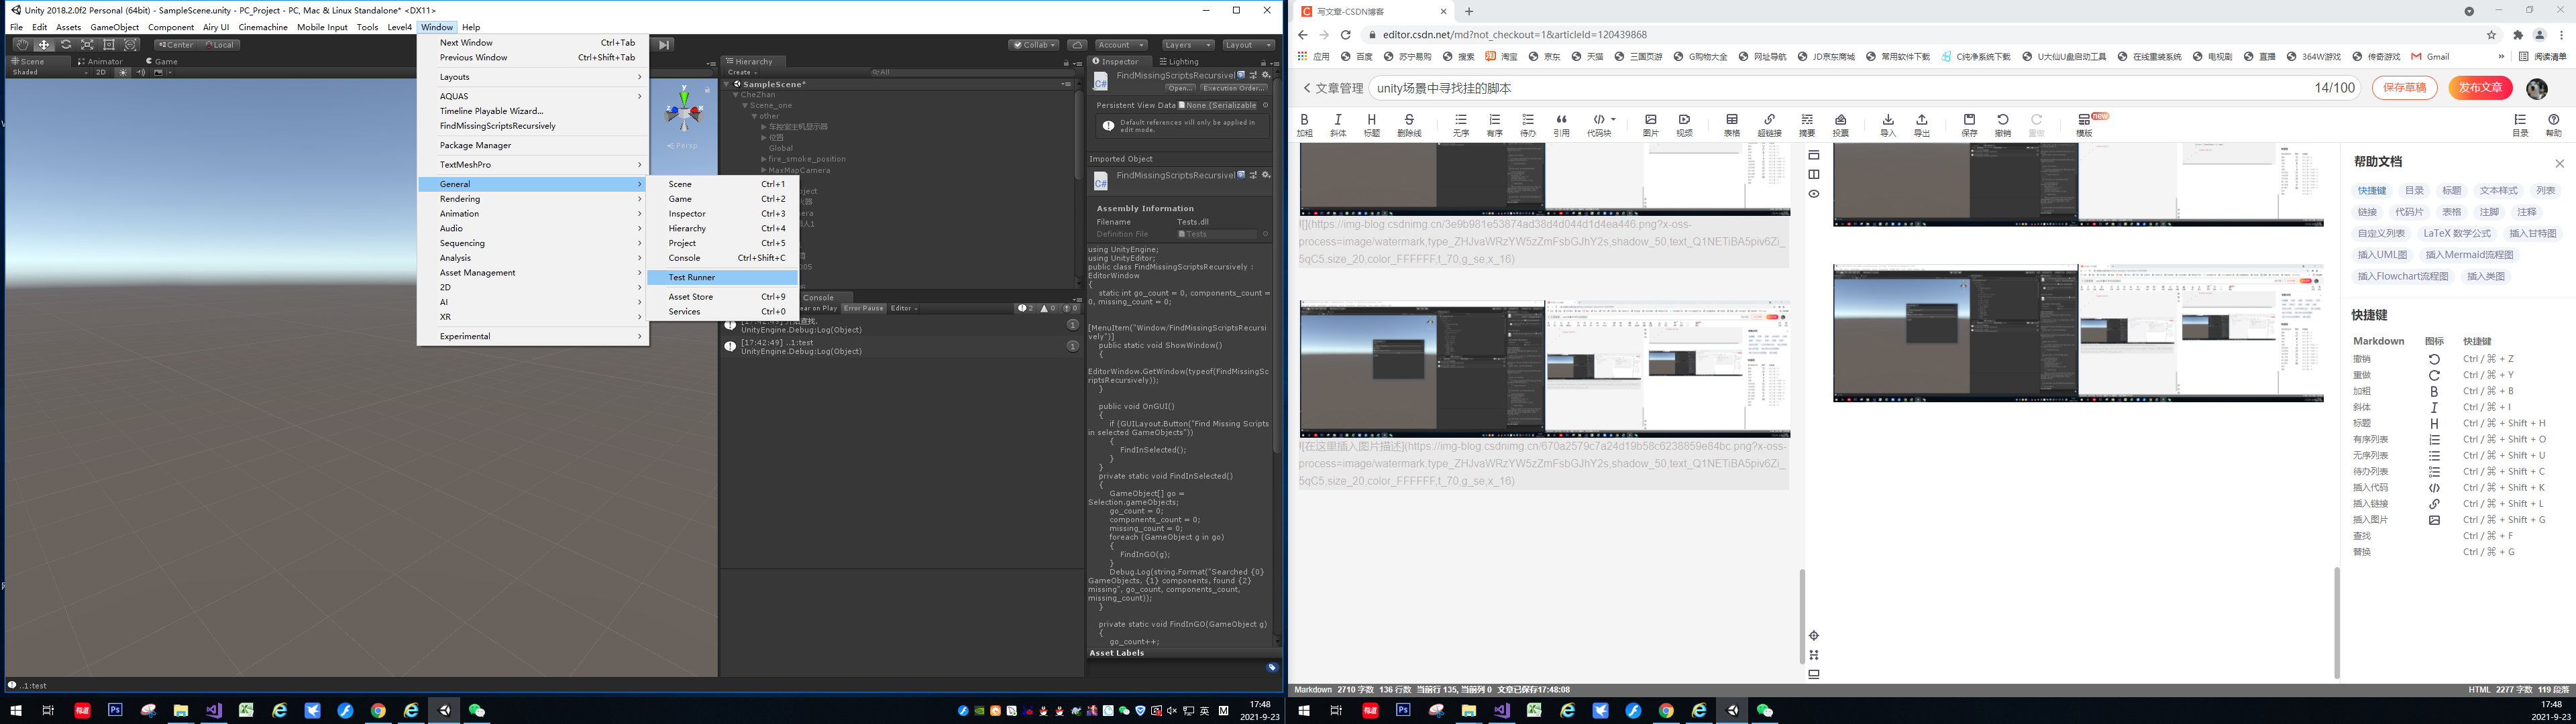
Task: Click the 发布文章 publish button
Action: 2480,87
